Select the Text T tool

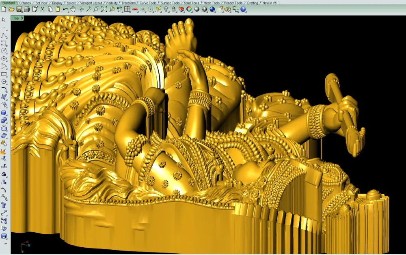point(4,205)
